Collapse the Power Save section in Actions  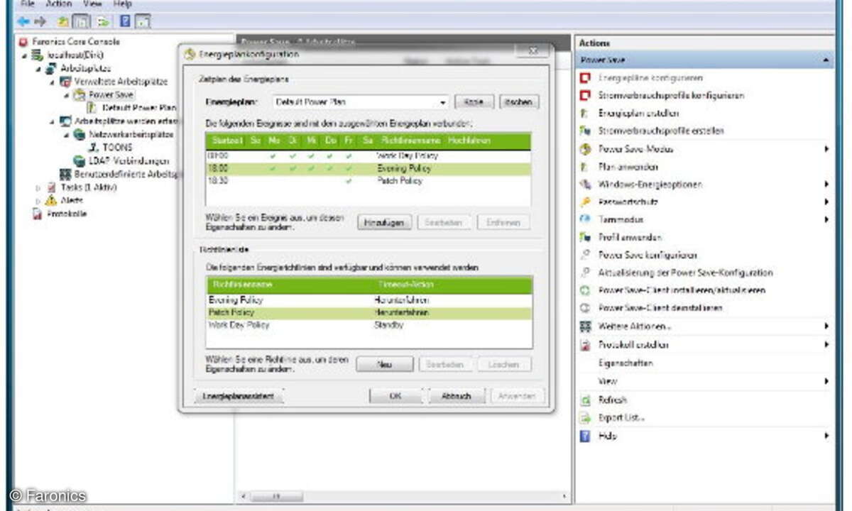coord(826,61)
